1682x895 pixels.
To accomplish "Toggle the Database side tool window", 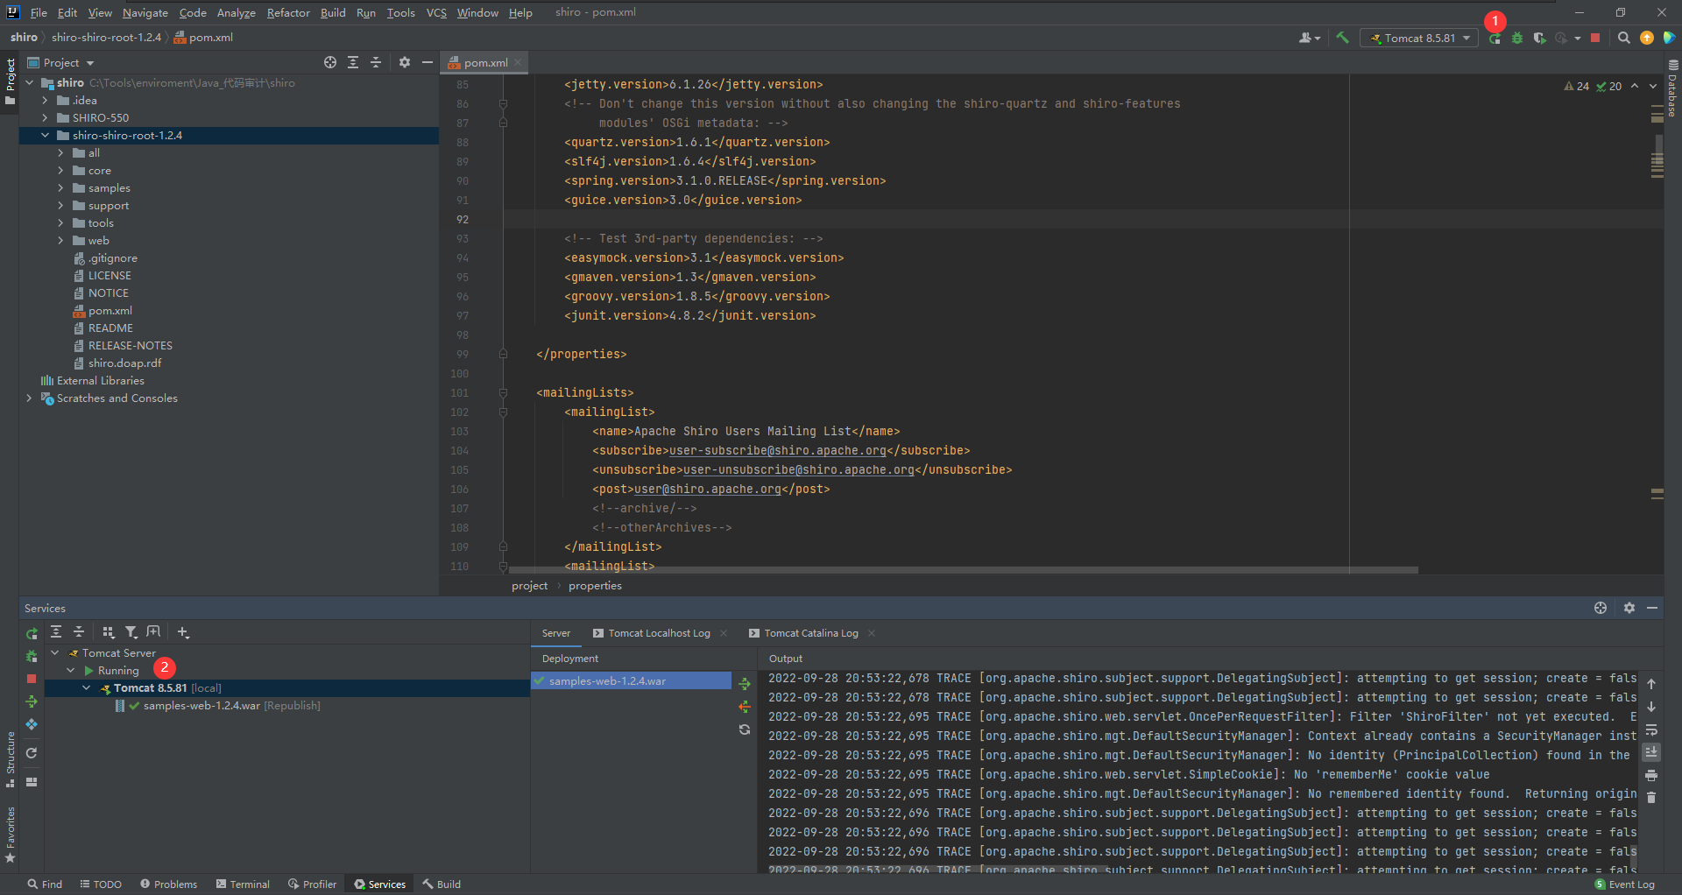I will 1672,89.
